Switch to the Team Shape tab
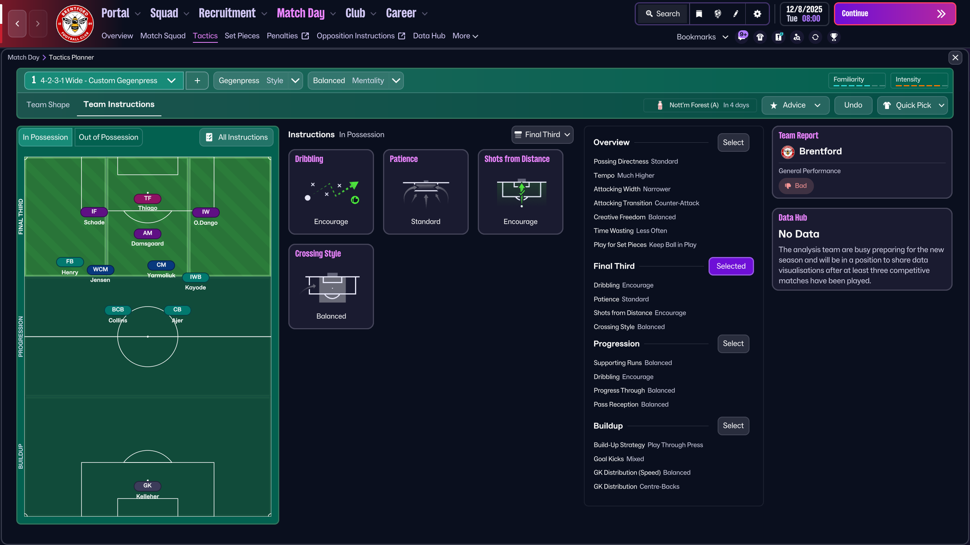The height and width of the screenshot is (545, 970). click(48, 104)
